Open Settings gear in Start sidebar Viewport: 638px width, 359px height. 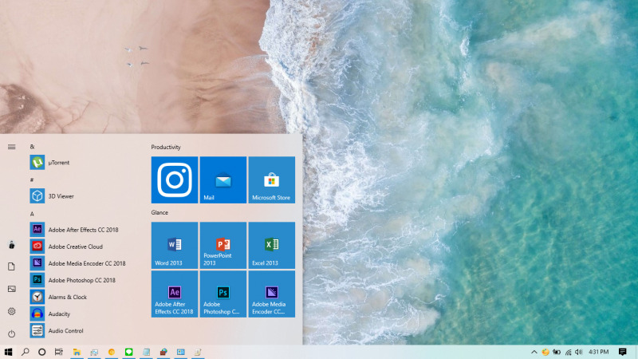tap(11, 311)
